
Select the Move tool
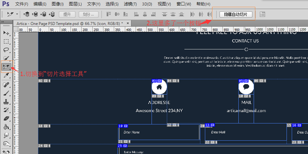coord(6,33)
